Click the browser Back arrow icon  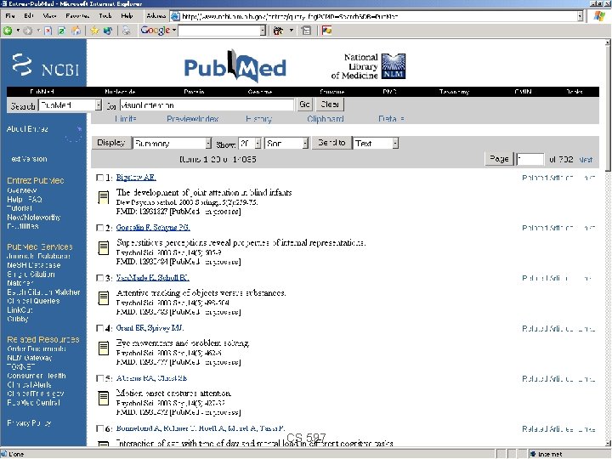(8, 31)
